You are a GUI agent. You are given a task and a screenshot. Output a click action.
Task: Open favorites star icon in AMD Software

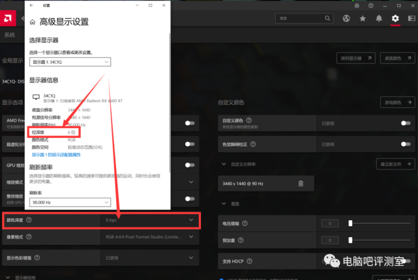pos(363,18)
